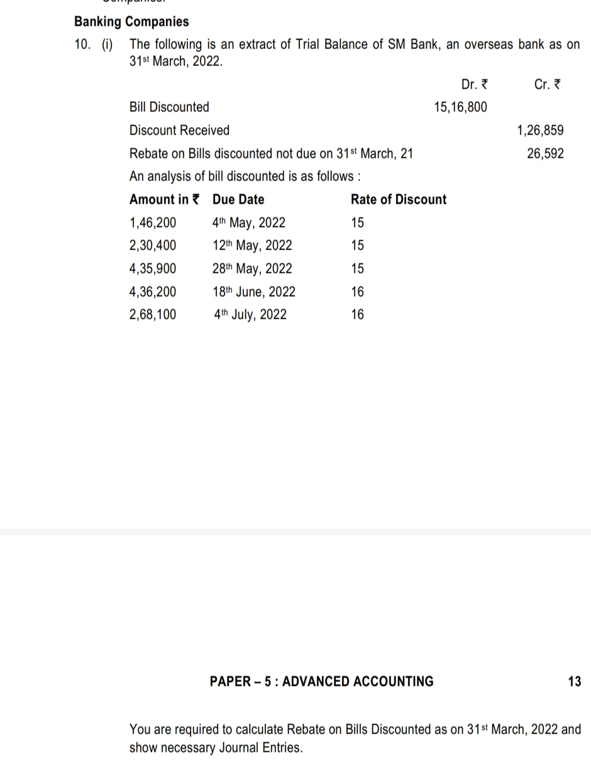Click the 1,26,859 credit amount
Image resolution: width=591 pixels, height=765 pixels.
click(540, 130)
